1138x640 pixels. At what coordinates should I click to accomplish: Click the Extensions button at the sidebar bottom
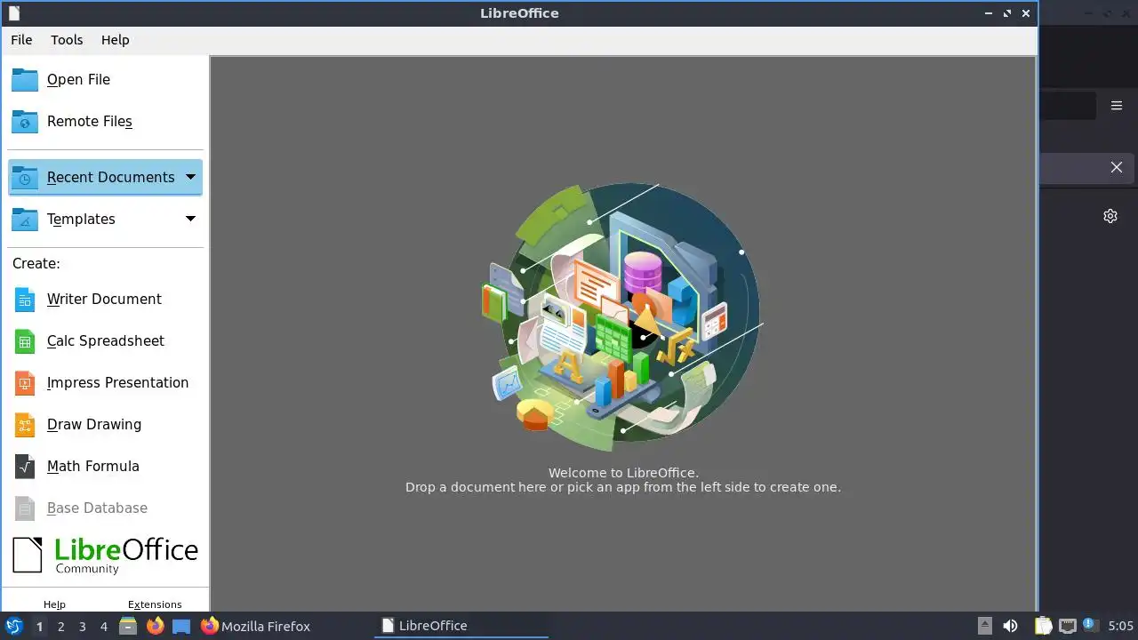pos(155,604)
